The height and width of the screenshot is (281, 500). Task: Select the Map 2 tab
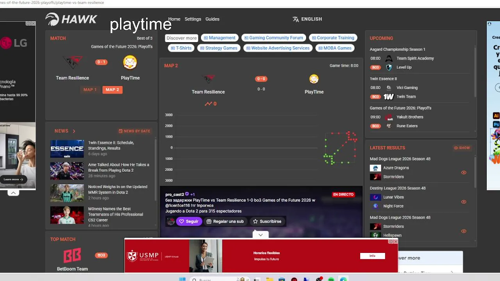tap(112, 90)
